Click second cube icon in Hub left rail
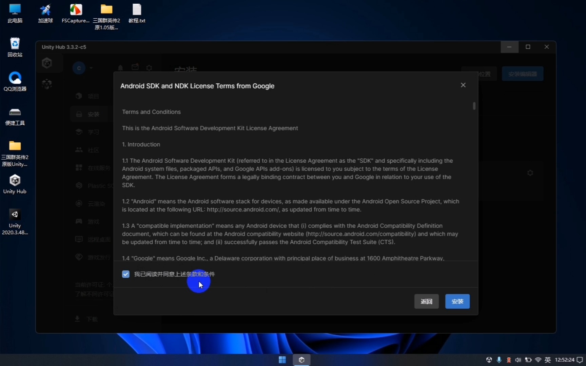 47,84
